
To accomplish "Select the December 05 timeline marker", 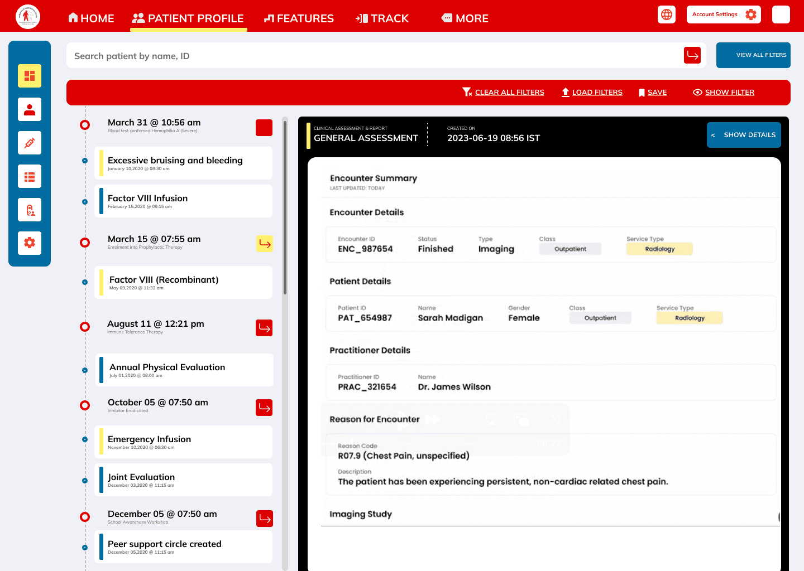I will pos(85,517).
